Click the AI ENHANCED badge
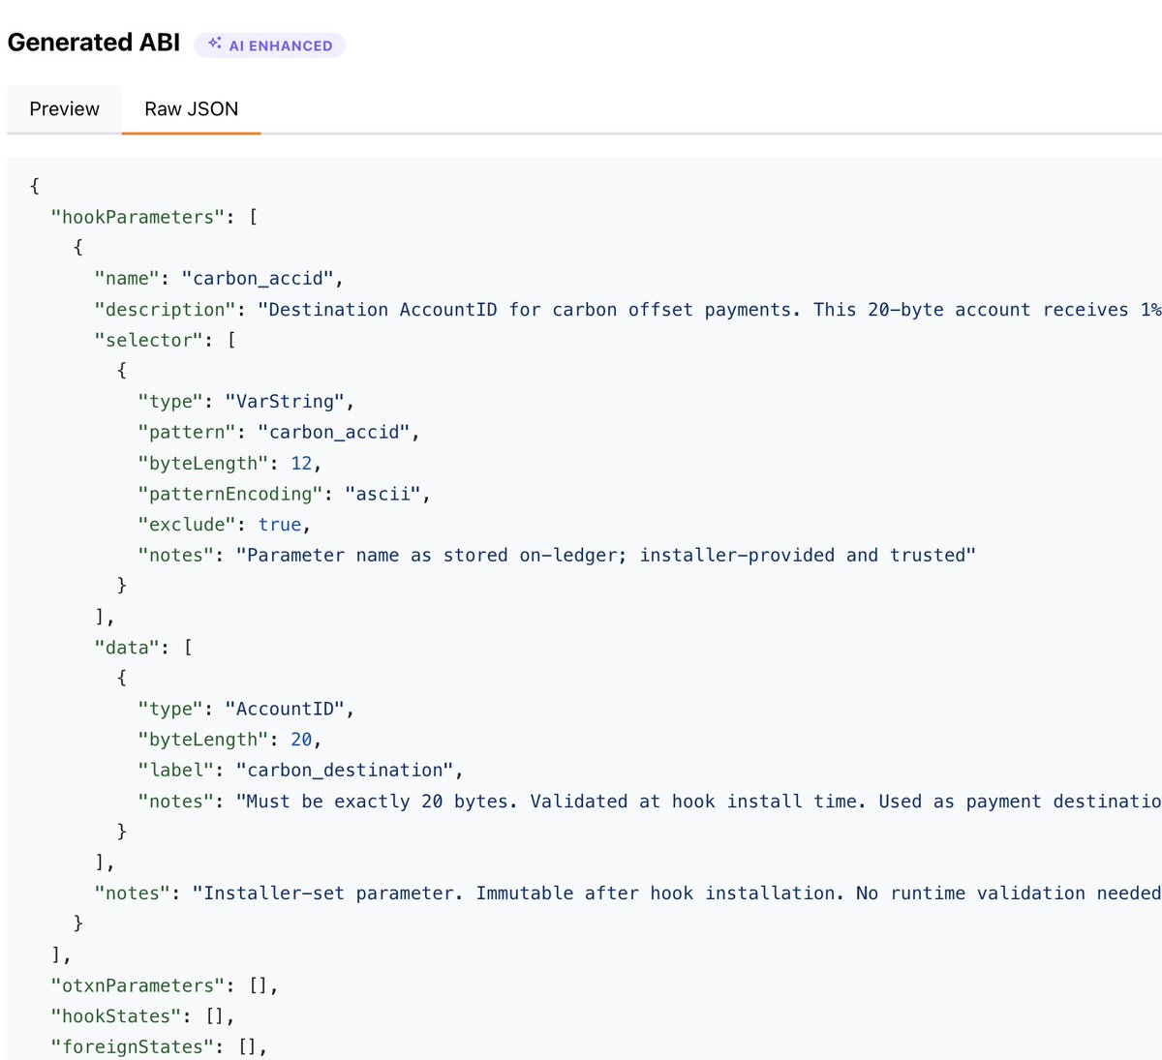Image resolution: width=1162 pixels, height=1060 pixels. click(x=269, y=45)
